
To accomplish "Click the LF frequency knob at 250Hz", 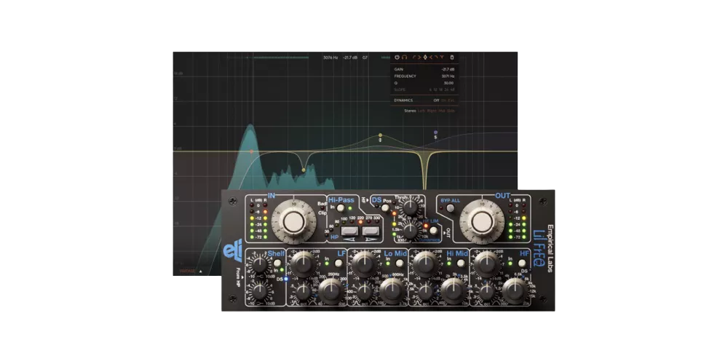I will click(331, 291).
